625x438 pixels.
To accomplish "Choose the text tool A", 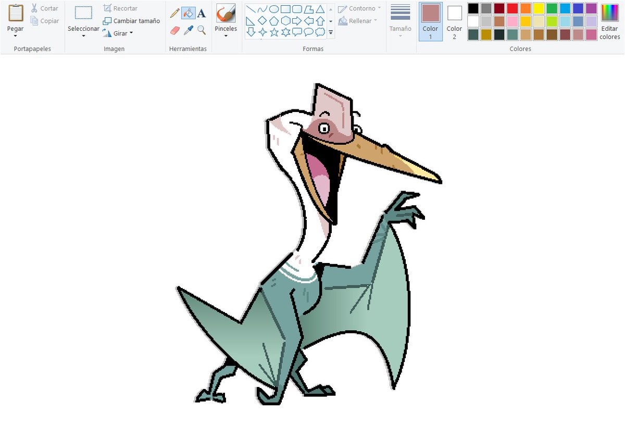I will tap(202, 12).
